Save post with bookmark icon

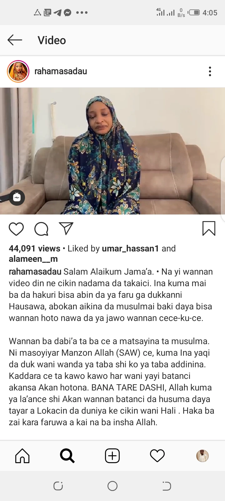(x=209, y=228)
